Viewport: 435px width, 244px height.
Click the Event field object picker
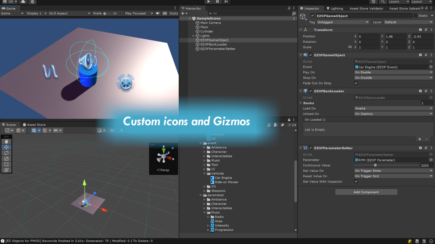point(431,67)
